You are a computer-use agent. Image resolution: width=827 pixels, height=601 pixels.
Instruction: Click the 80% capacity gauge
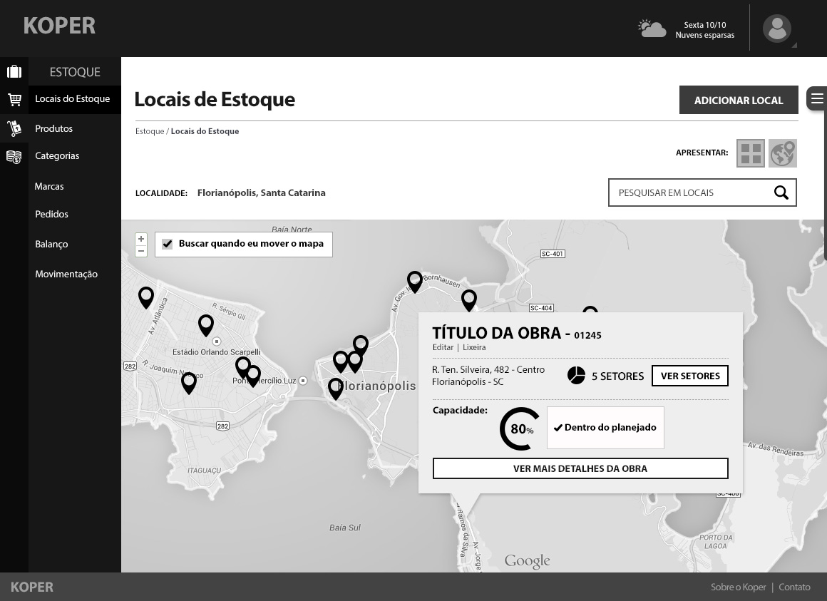tap(520, 428)
